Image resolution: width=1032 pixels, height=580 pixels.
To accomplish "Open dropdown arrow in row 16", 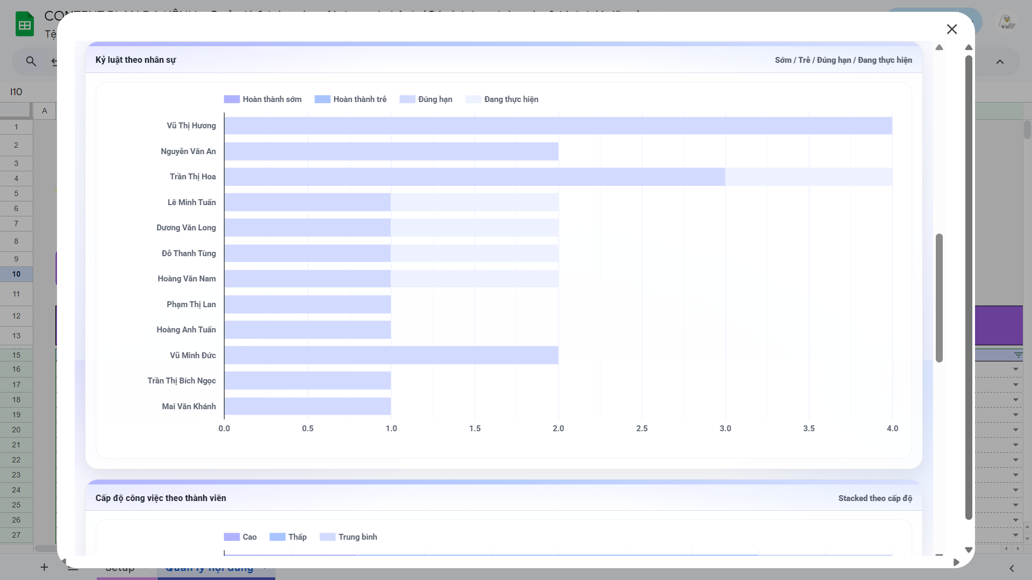I will [1015, 369].
